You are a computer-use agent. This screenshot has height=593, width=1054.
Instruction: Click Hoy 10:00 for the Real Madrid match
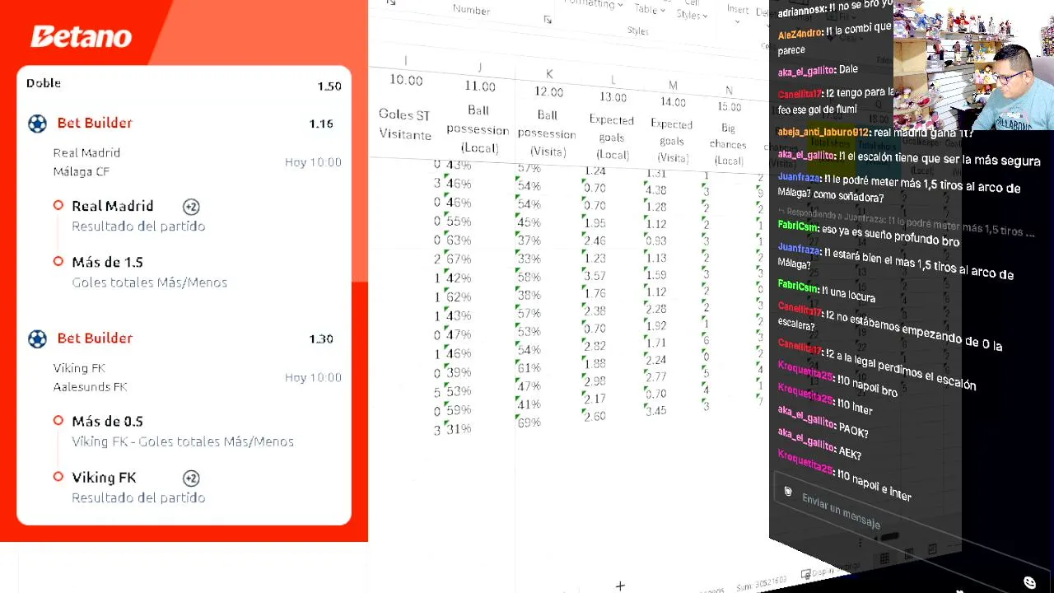(313, 162)
